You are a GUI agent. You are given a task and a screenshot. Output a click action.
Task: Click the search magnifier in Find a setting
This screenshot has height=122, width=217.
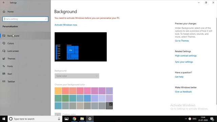point(46,19)
